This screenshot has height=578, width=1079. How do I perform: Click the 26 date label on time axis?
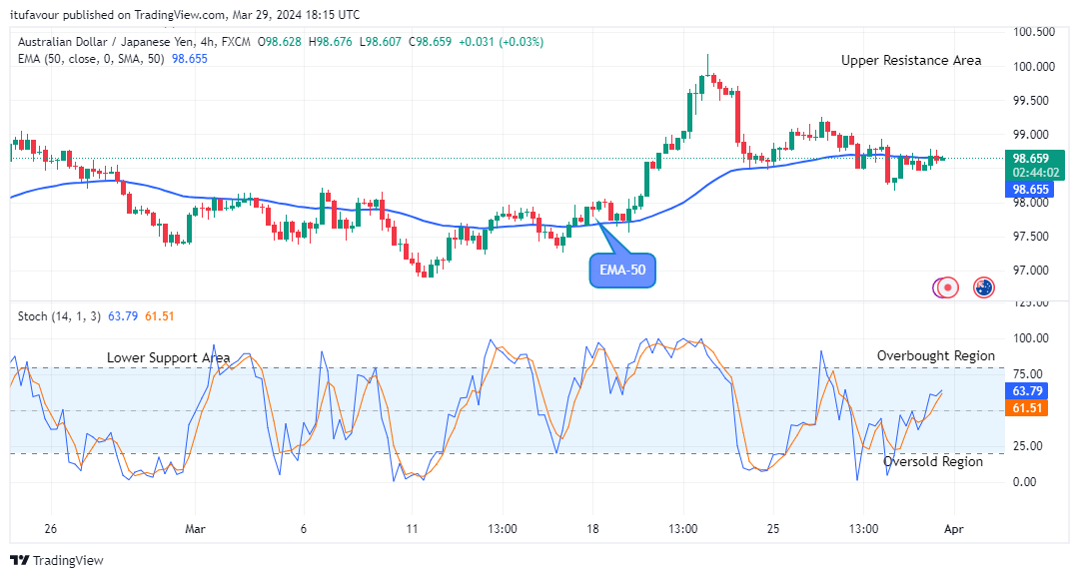pos(50,529)
